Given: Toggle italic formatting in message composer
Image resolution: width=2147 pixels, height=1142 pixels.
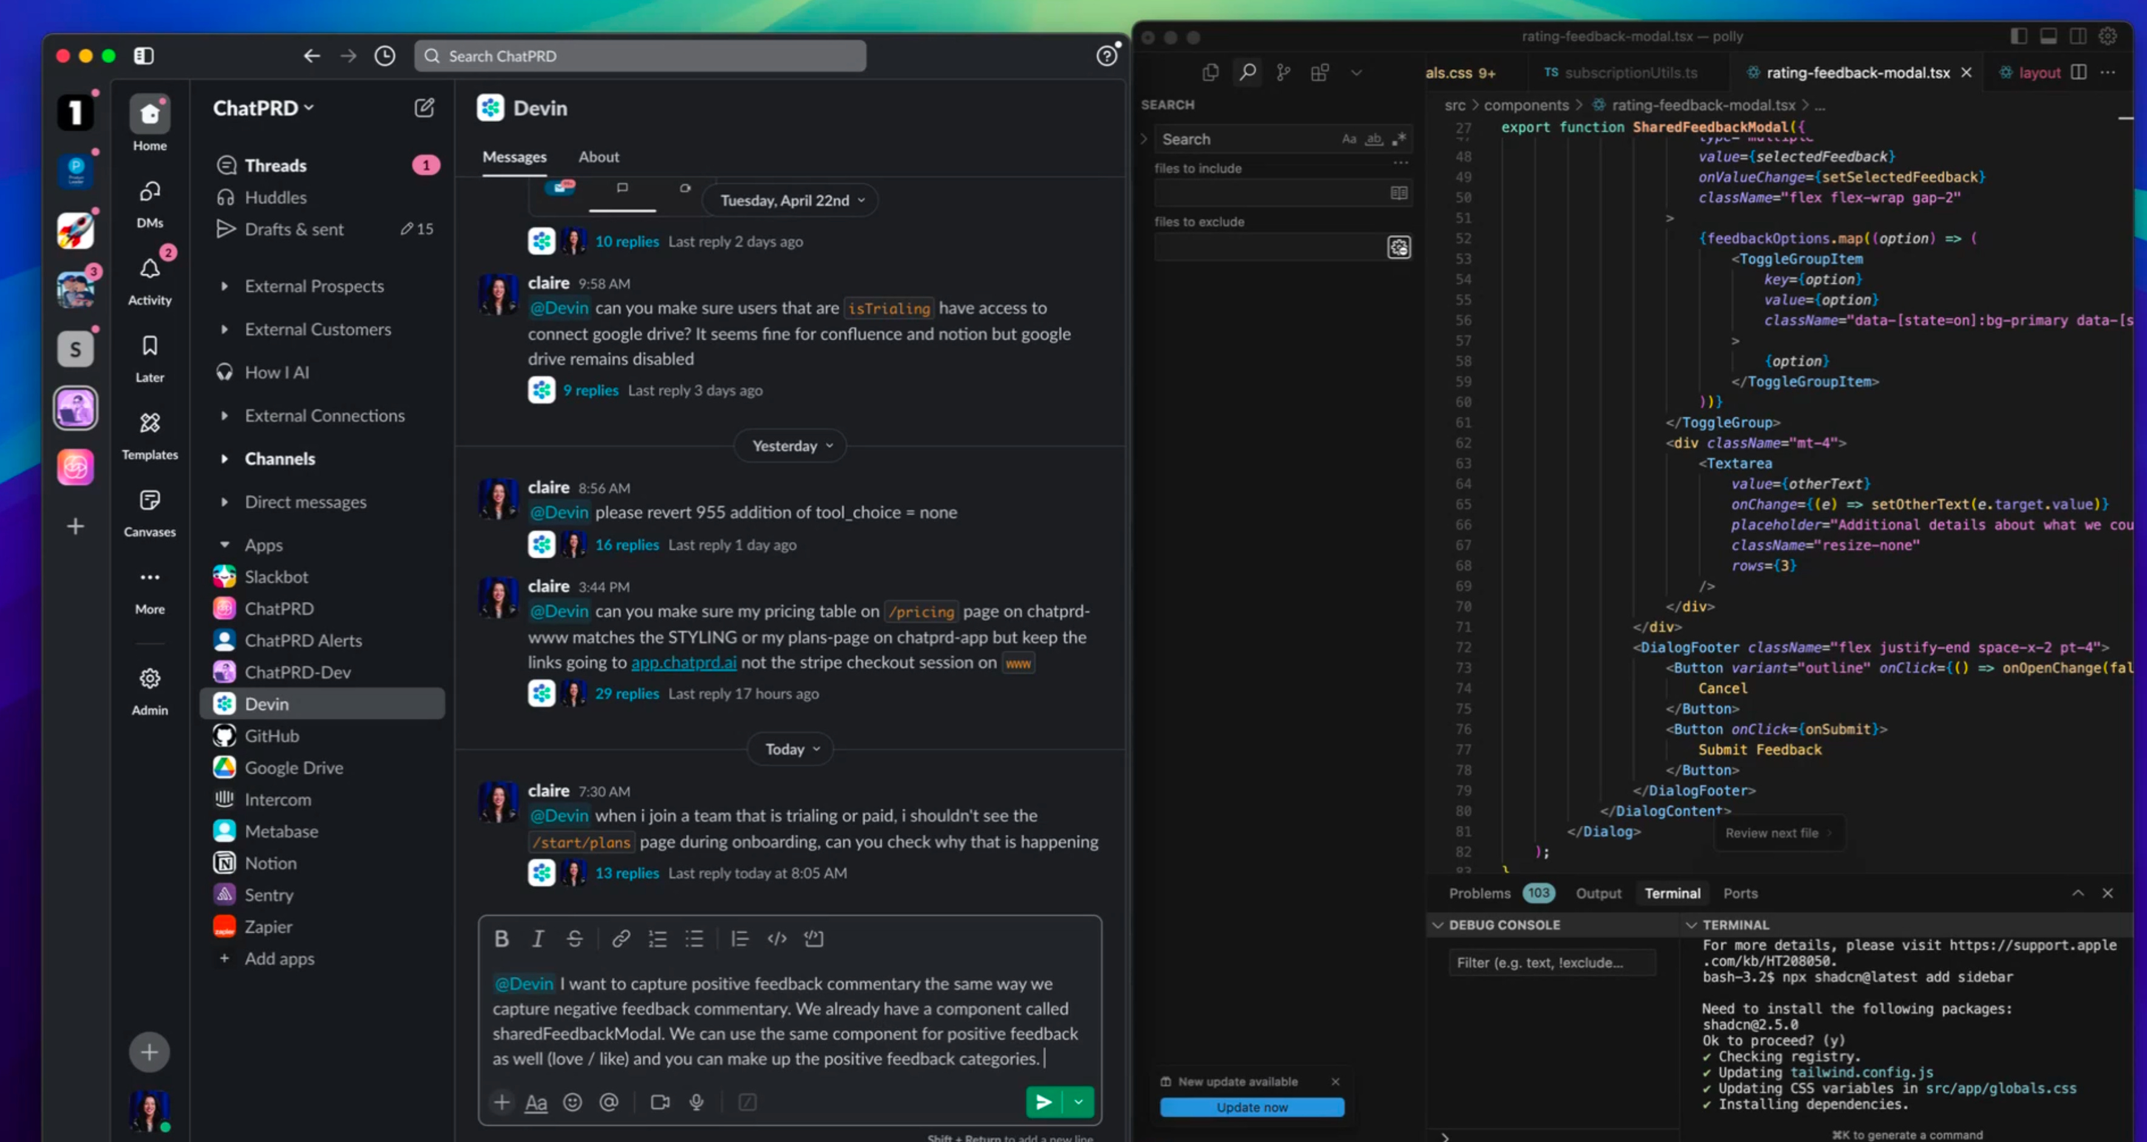Looking at the screenshot, I should 537,939.
